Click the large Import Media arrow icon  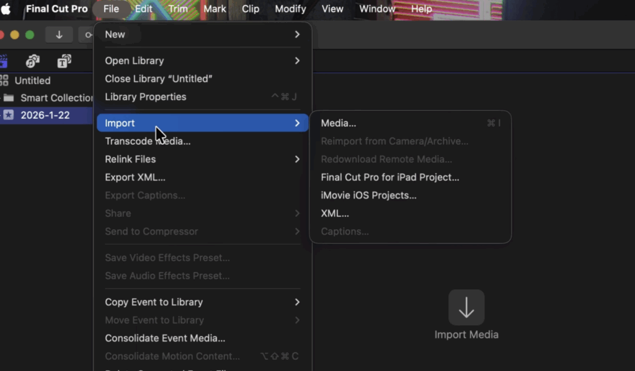[x=466, y=307]
